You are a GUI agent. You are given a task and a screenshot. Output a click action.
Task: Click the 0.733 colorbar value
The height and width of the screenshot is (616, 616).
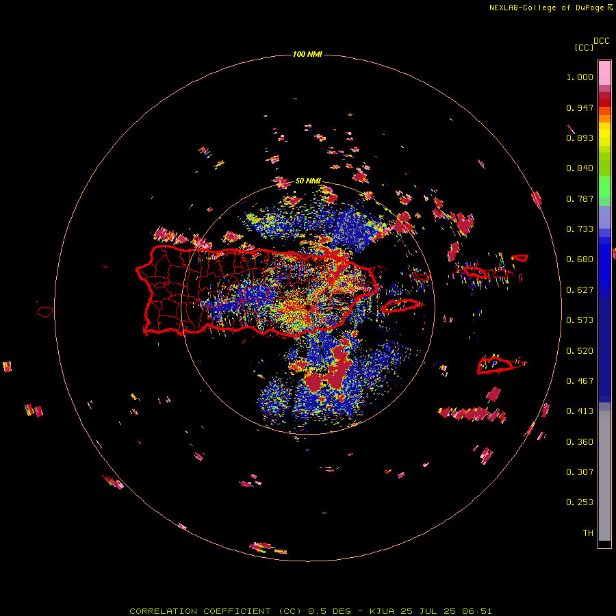click(x=580, y=229)
